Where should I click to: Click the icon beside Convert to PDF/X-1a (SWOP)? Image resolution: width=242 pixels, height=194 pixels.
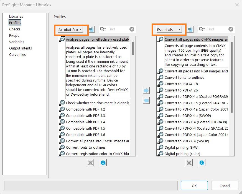point(160,116)
